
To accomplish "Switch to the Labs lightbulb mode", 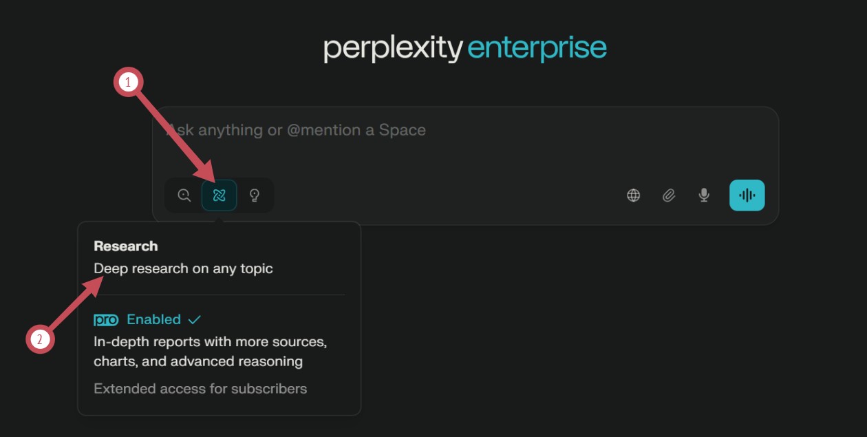I will [x=255, y=195].
